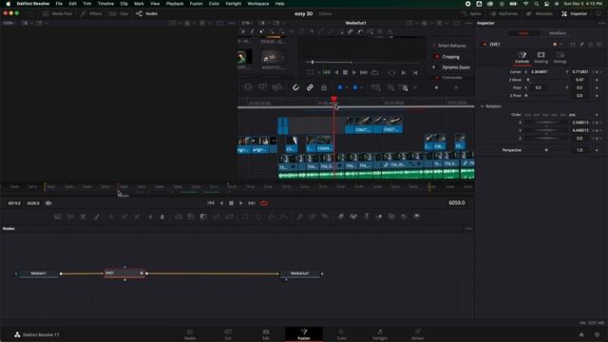
Task: Select the MediaOut1 node
Action: click(x=300, y=274)
